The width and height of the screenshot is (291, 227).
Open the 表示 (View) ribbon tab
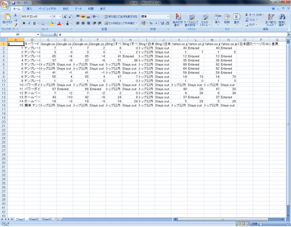click(x=103, y=9)
